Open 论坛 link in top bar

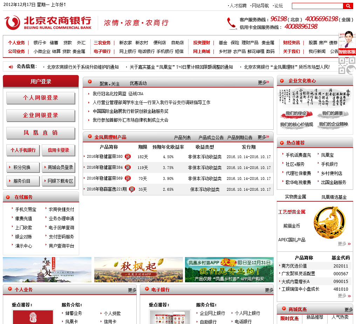pos(279,6)
